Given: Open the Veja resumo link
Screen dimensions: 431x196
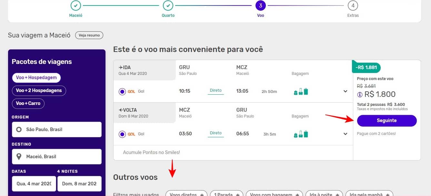Looking at the screenshot, I should tap(89, 35).
